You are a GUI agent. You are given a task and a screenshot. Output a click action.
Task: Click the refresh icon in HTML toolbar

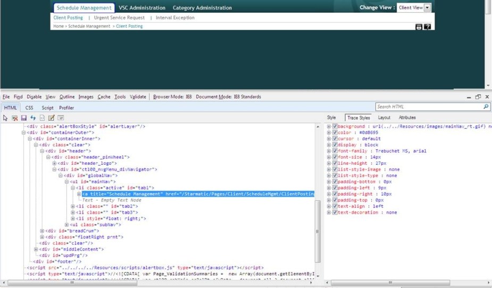point(33,118)
